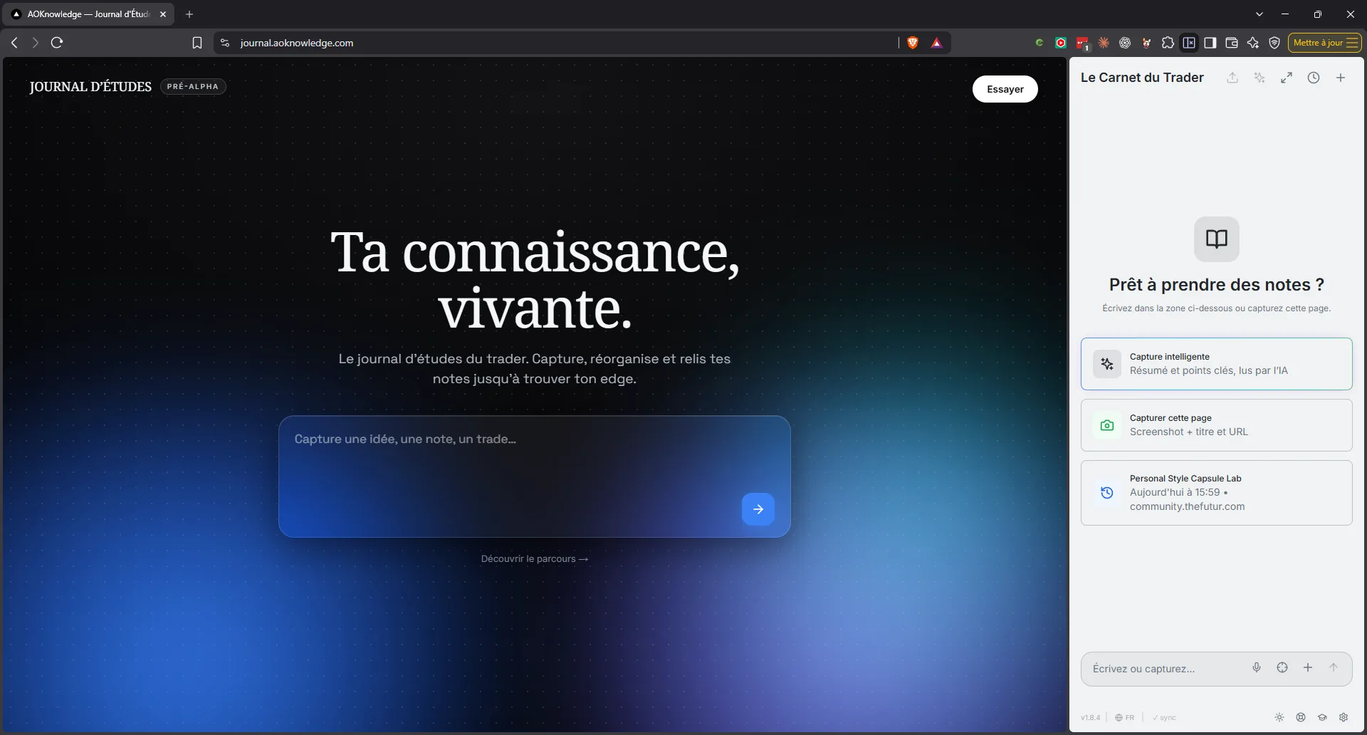Image resolution: width=1367 pixels, height=735 pixels.
Task: Open the graduation cap tutorial icon
Action: pyautogui.click(x=1322, y=717)
